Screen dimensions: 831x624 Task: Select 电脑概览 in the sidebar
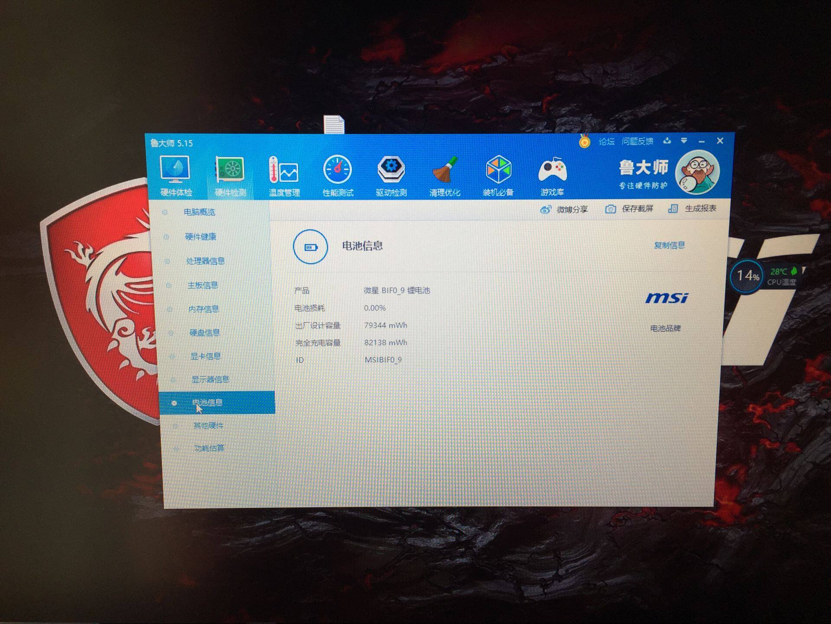[x=199, y=212]
